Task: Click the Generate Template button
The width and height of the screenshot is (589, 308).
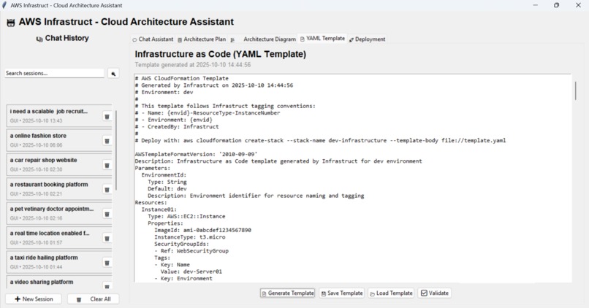Action: pyautogui.click(x=288, y=293)
